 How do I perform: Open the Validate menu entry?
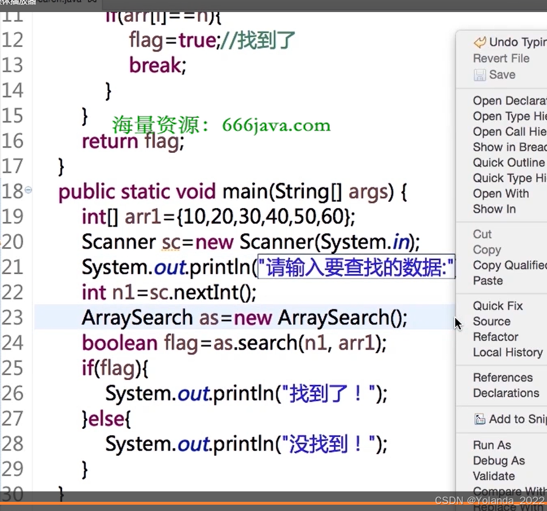pos(494,476)
